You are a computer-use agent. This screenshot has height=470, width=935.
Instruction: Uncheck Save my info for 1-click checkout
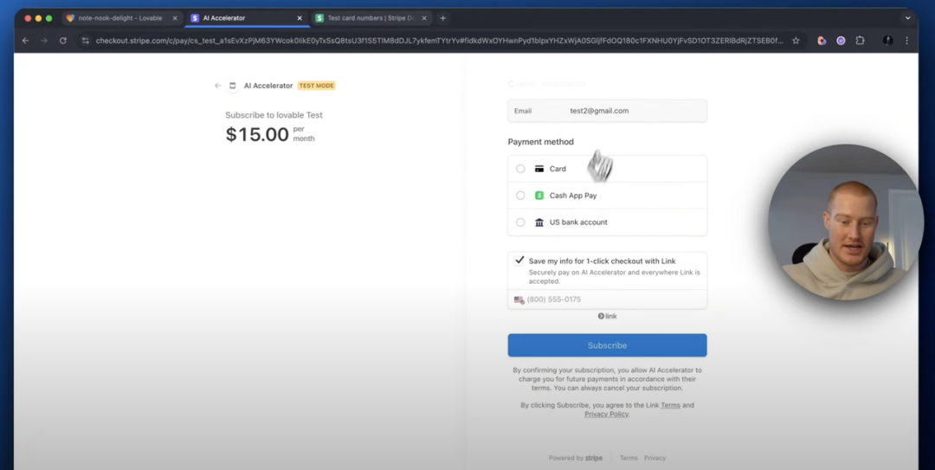point(519,261)
